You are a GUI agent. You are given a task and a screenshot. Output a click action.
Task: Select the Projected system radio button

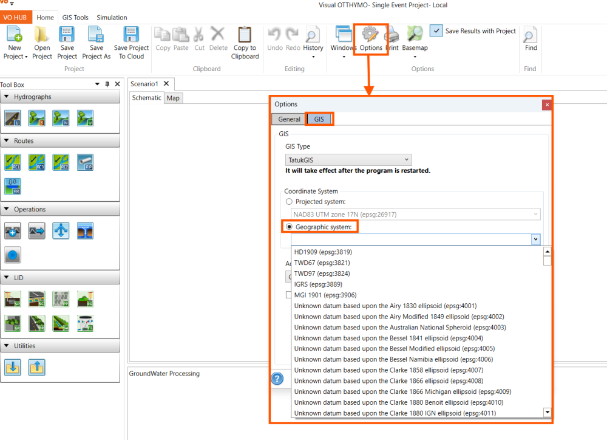(289, 202)
